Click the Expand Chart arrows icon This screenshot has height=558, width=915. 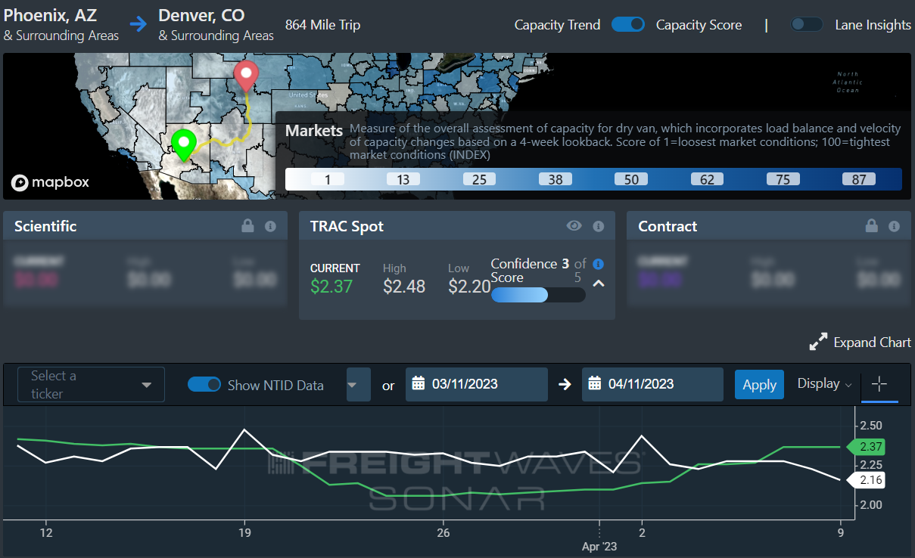point(818,343)
